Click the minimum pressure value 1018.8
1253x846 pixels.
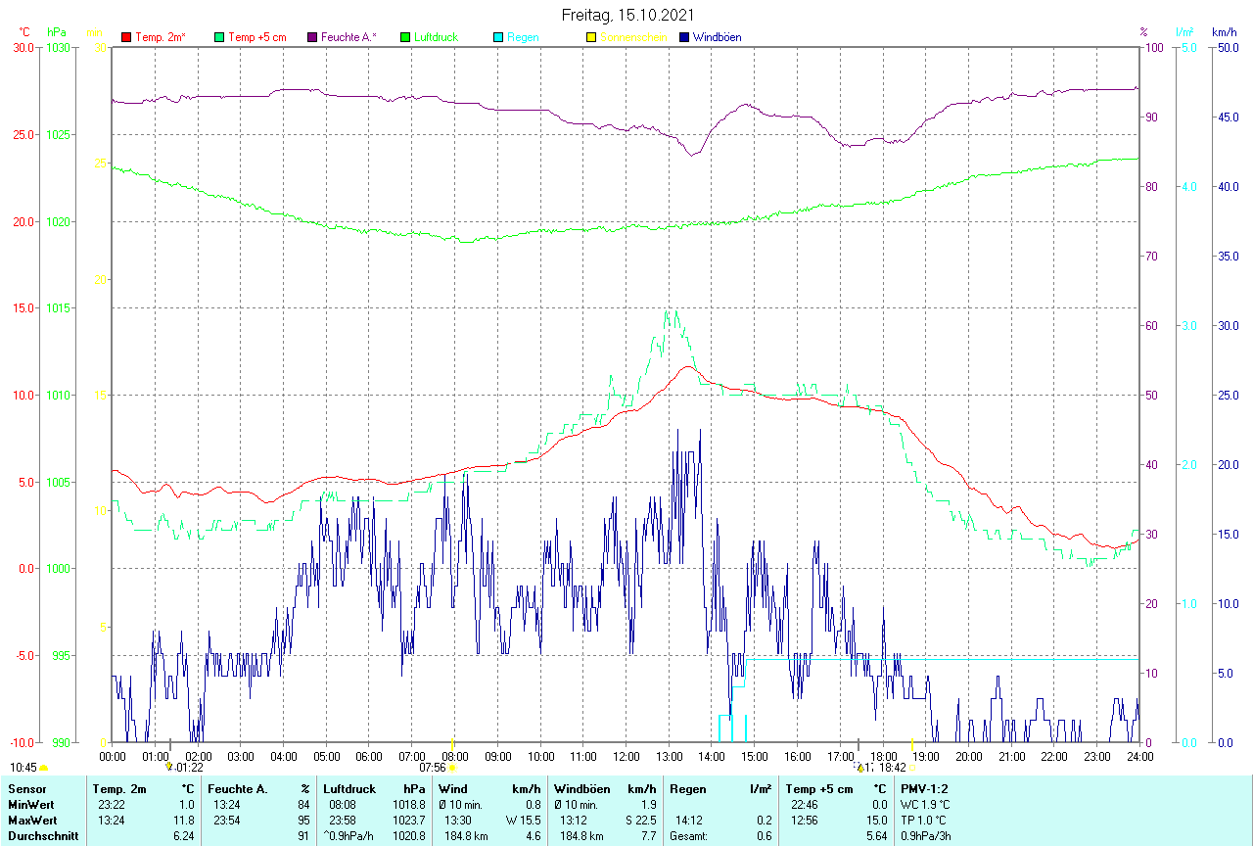point(408,804)
